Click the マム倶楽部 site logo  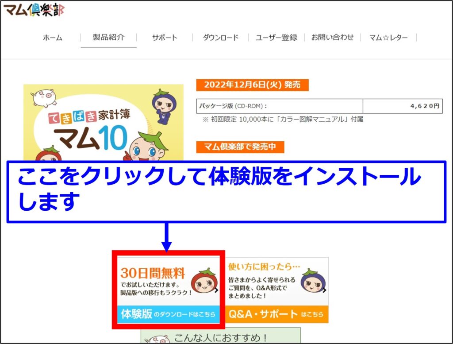pyautogui.click(x=34, y=10)
